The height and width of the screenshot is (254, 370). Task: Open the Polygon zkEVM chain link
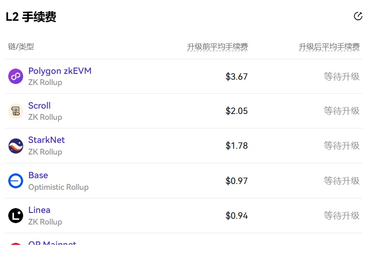[x=60, y=71]
